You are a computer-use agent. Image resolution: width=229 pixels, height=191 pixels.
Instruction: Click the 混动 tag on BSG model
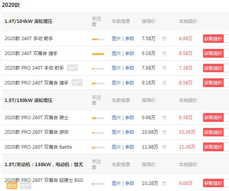pos(12,186)
